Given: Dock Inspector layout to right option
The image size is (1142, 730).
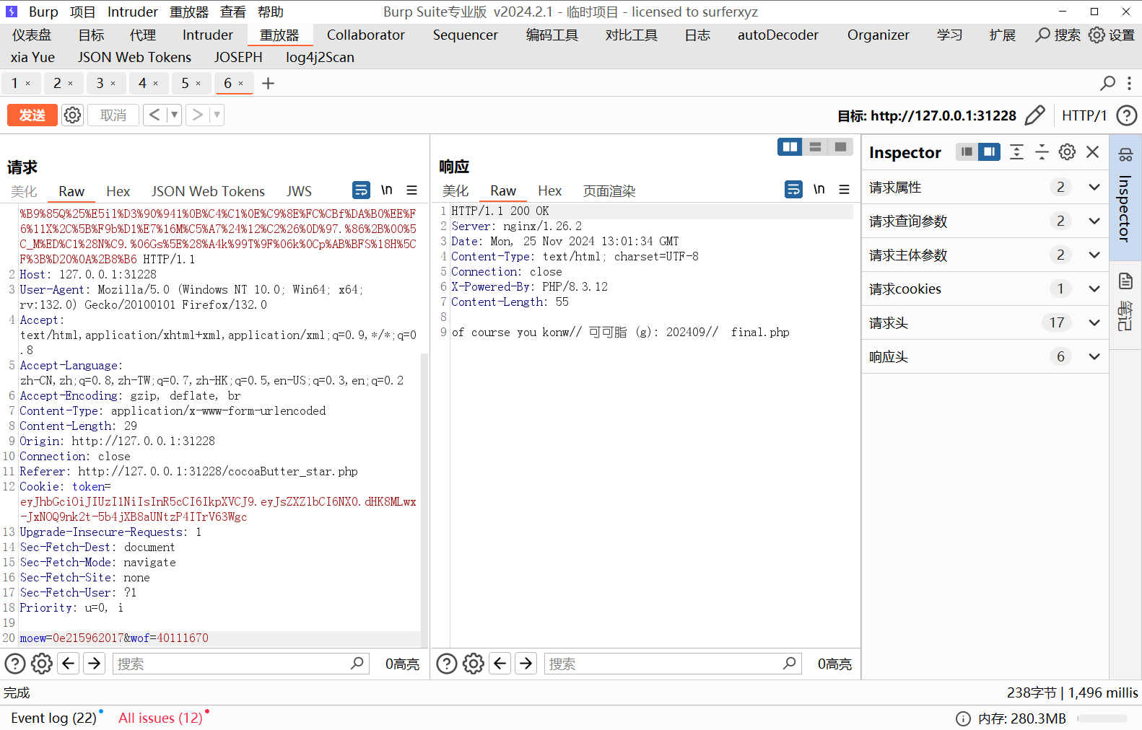Looking at the screenshot, I should pyautogui.click(x=989, y=151).
